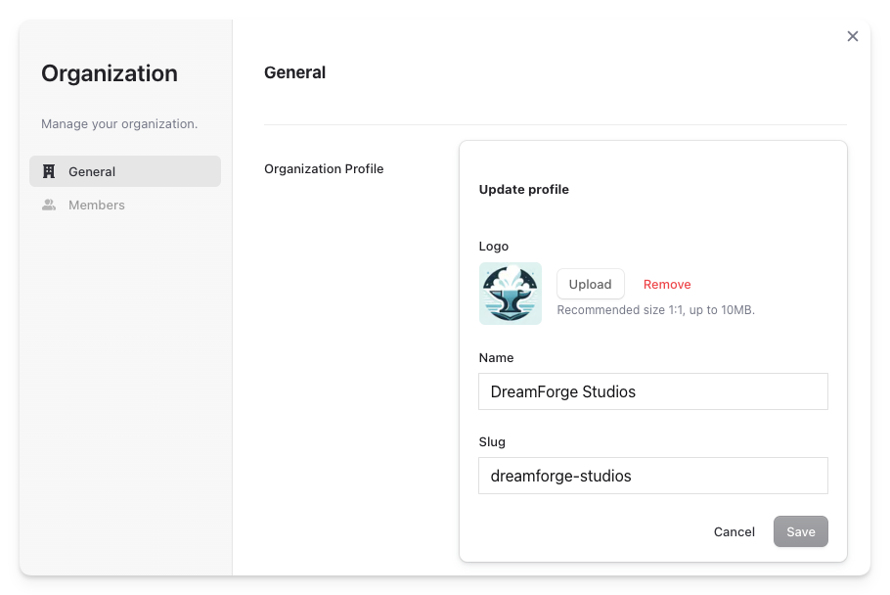Click the Recommended size hint text

[x=655, y=310]
